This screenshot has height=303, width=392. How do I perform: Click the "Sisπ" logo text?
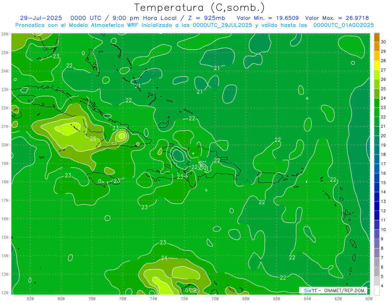pyautogui.click(x=310, y=290)
